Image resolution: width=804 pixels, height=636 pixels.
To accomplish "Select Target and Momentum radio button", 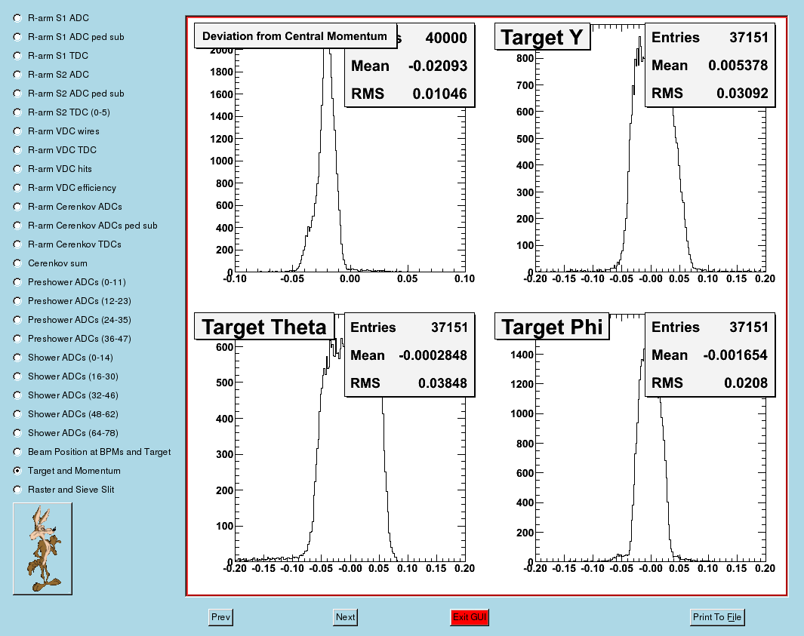I will (x=17, y=471).
